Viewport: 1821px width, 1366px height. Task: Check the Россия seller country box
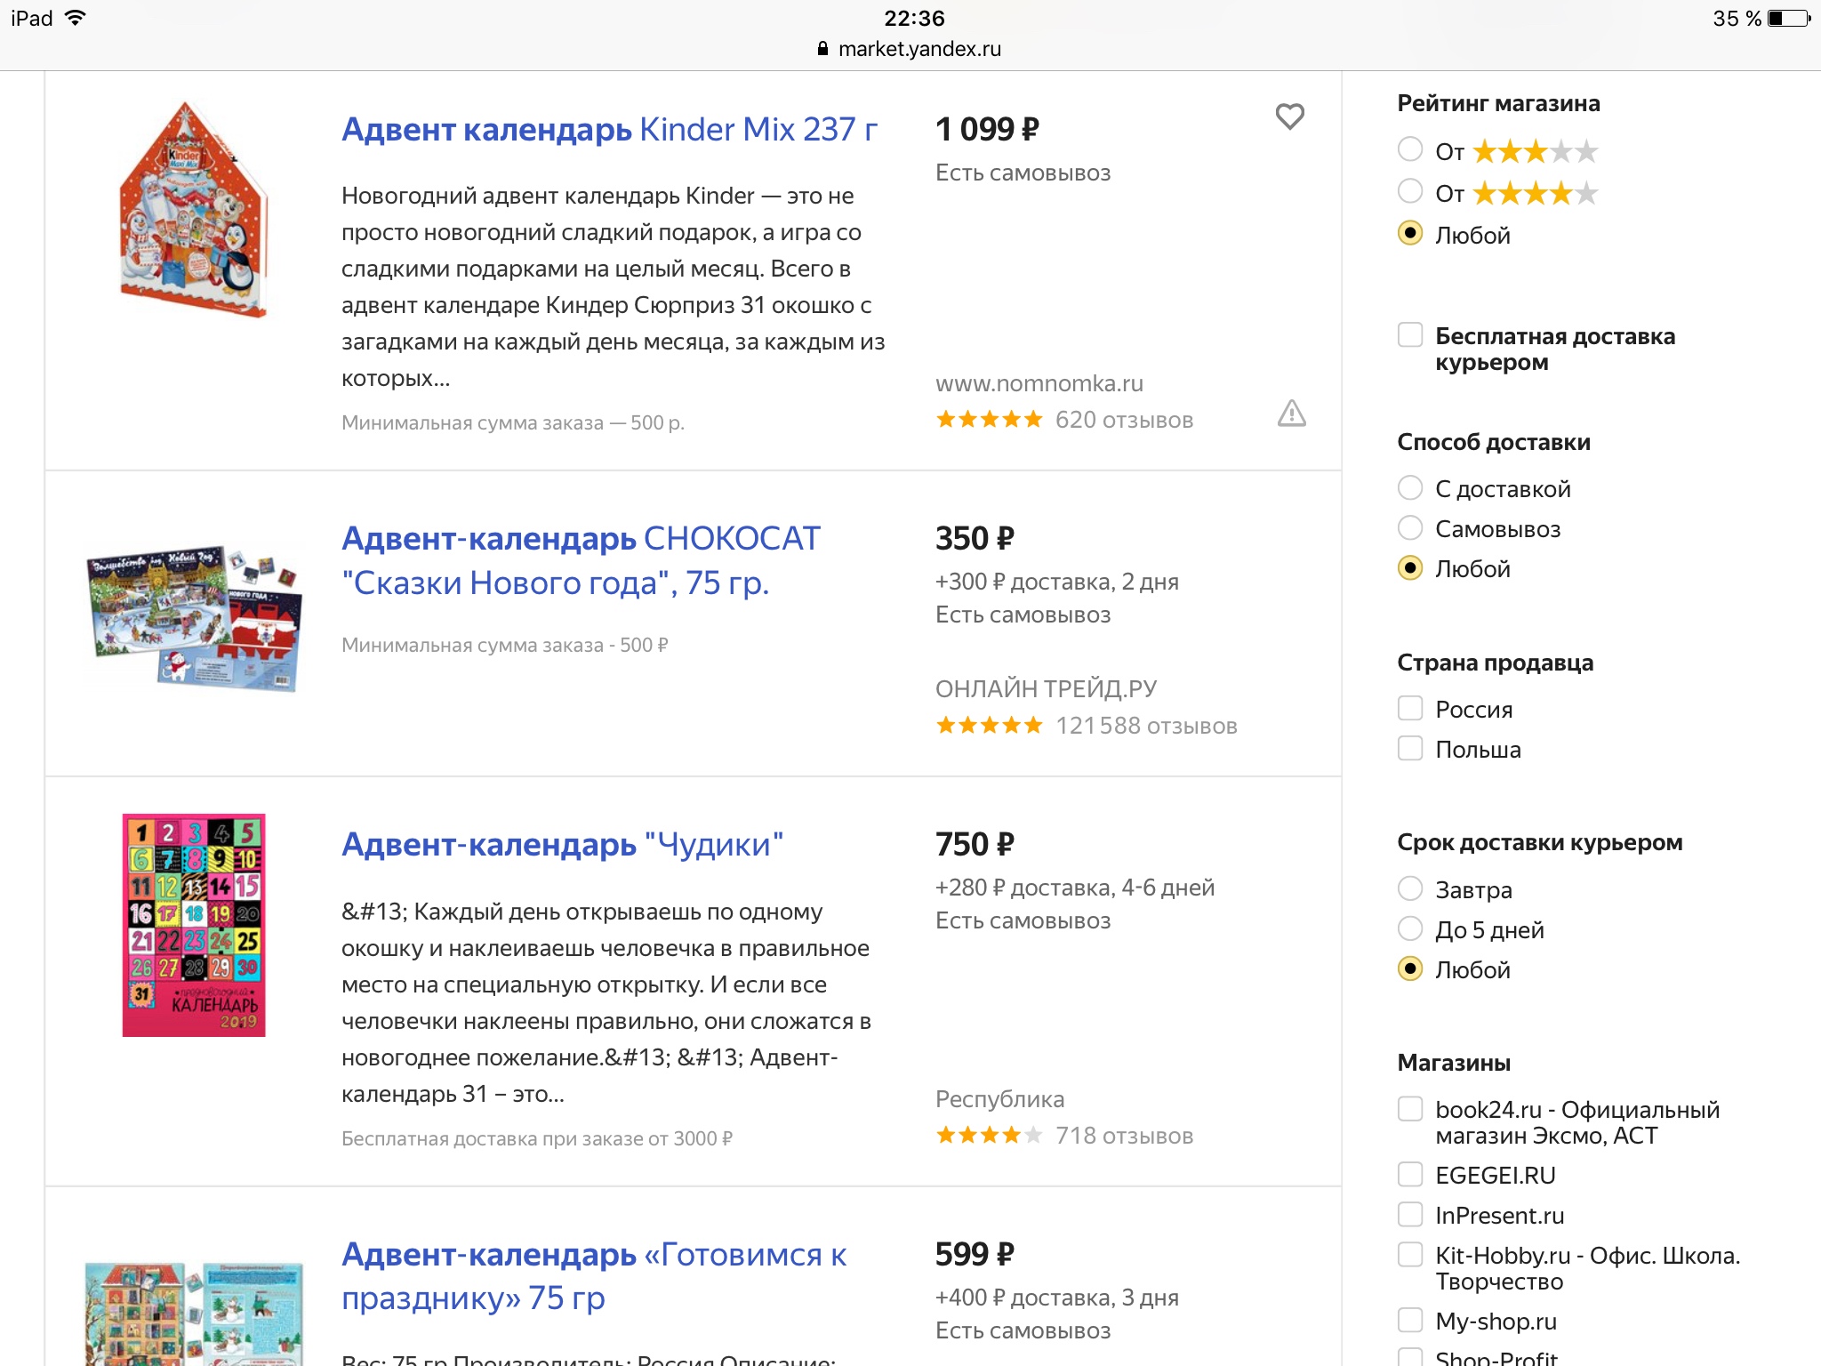tap(1410, 709)
